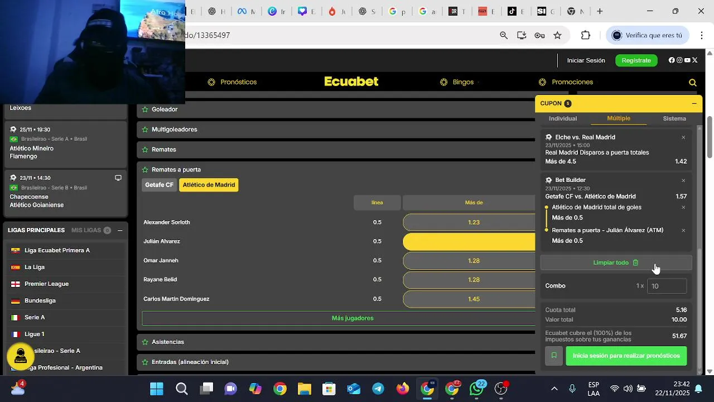Viewport: 714px width, 402px height.
Task: Open Pronósticos menu
Action: [232, 82]
